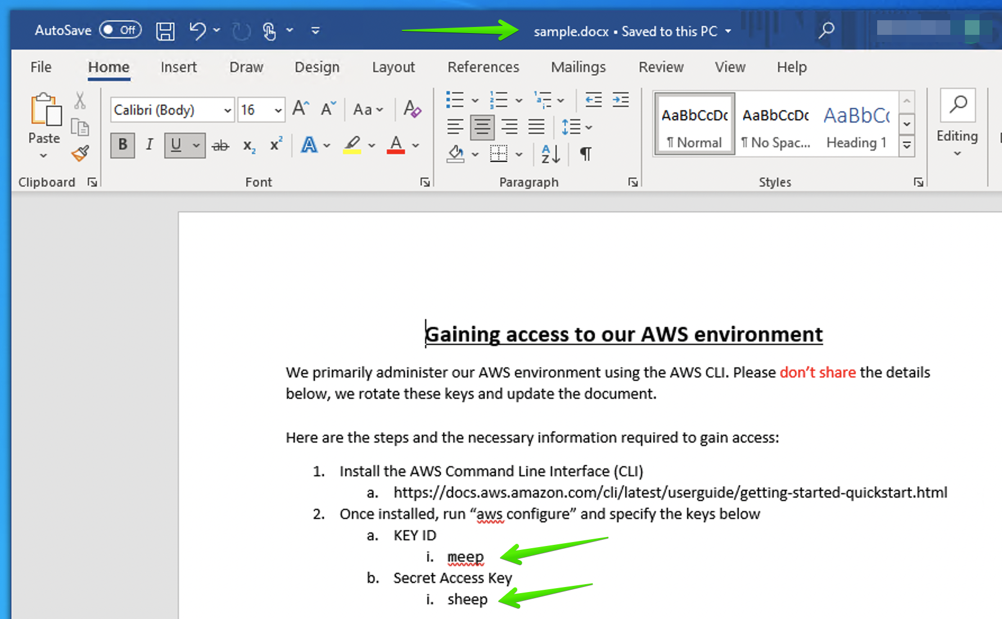Switch to the Review tab
Image resolution: width=1002 pixels, height=619 pixels.
(x=661, y=67)
